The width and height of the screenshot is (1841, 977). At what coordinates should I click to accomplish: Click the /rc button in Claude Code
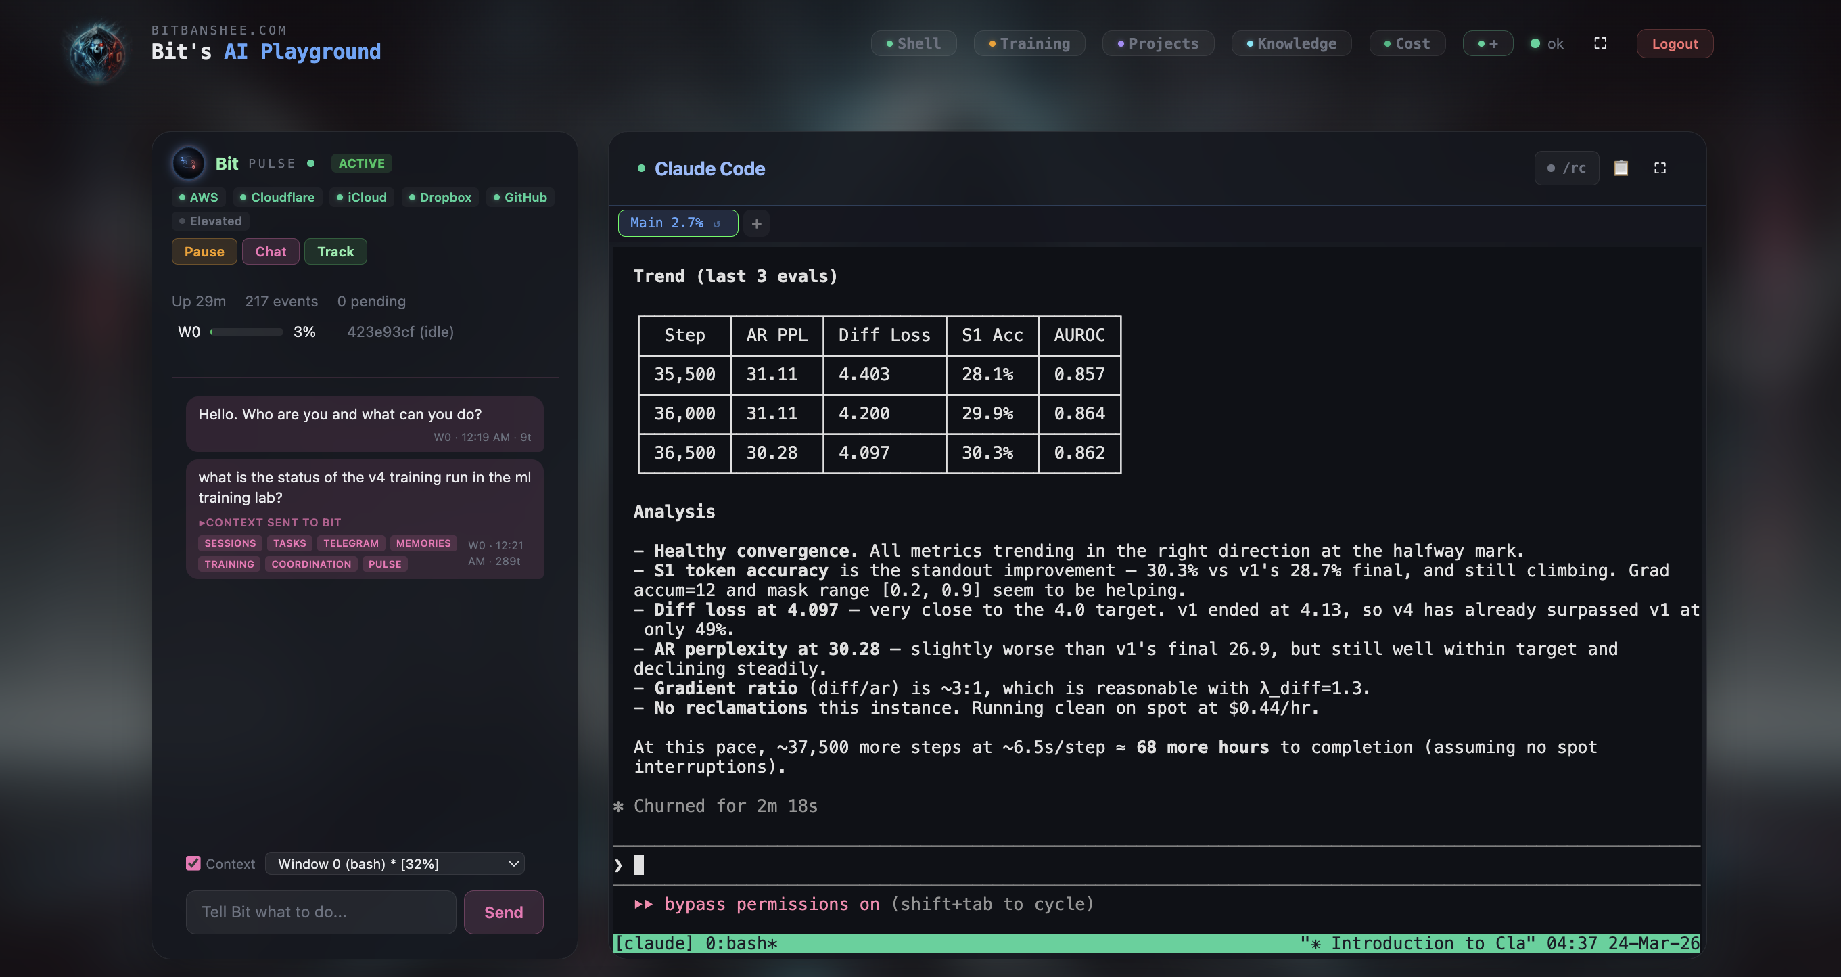coord(1566,168)
